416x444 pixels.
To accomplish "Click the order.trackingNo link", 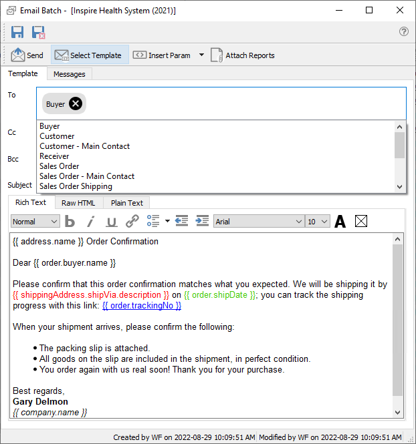I will [x=142, y=306].
